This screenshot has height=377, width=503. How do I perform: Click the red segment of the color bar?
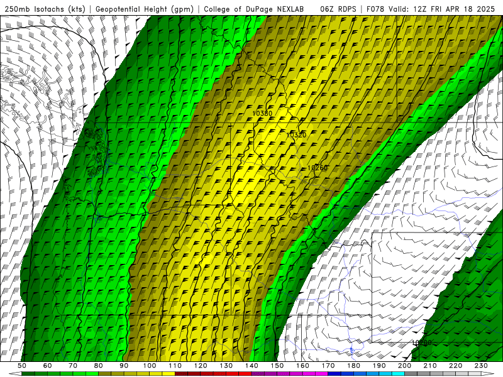(x=213, y=374)
